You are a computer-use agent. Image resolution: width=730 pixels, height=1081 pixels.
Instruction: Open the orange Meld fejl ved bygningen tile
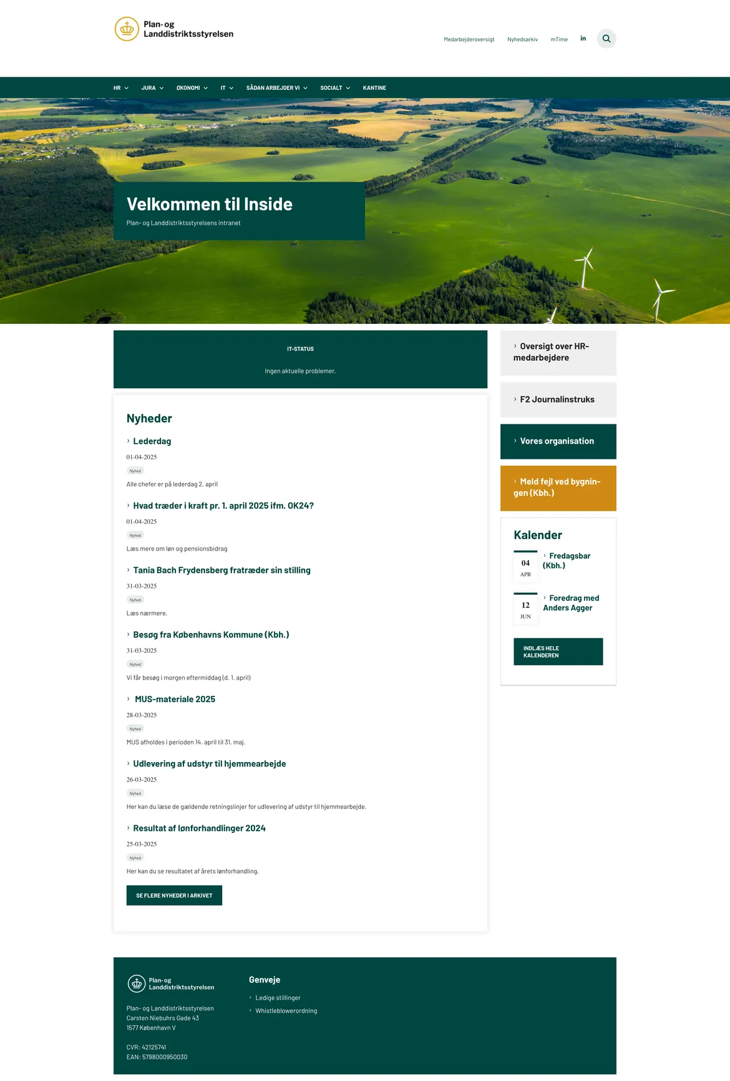pos(558,488)
